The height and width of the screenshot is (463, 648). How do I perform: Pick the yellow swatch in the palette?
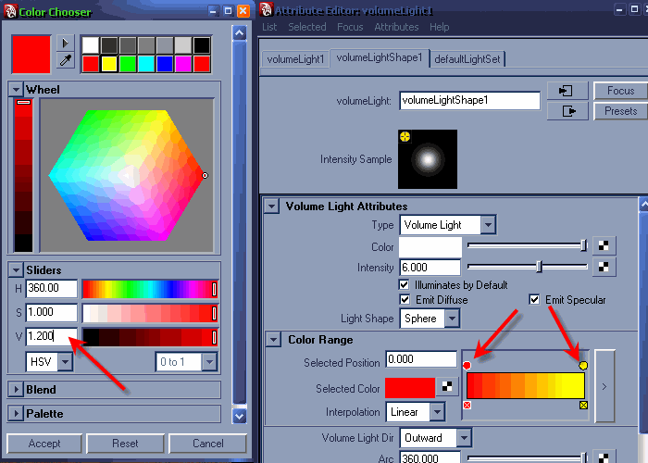pos(108,63)
